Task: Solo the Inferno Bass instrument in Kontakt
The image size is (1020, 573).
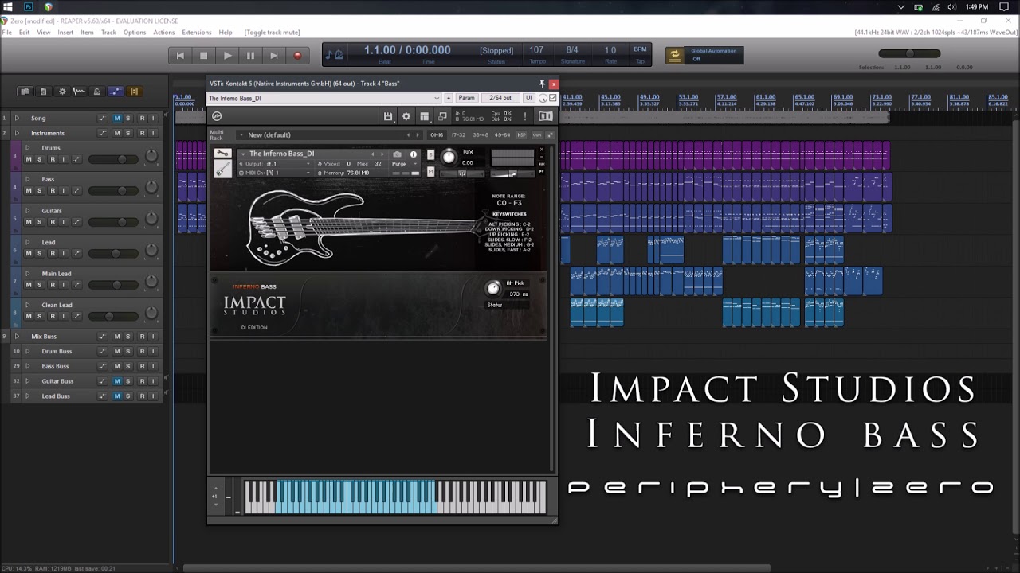Action: tap(431, 154)
